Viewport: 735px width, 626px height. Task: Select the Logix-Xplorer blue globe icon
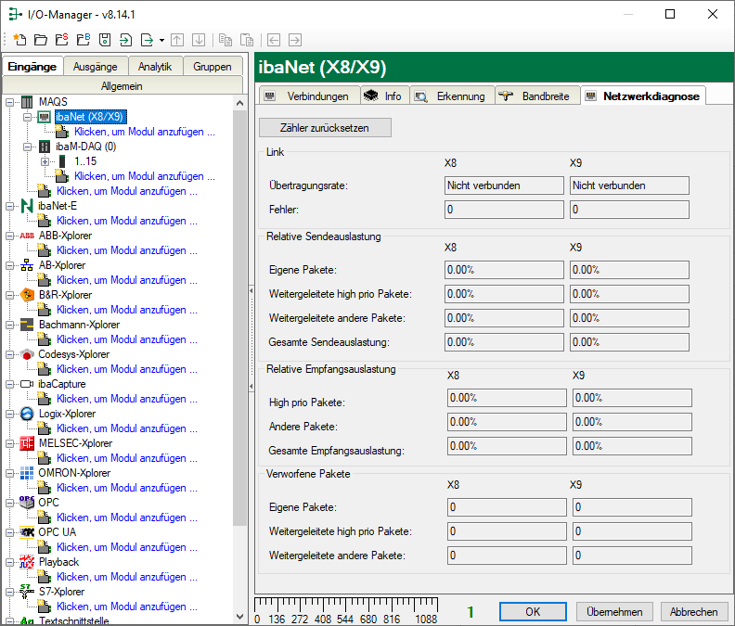[x=27, y=414]
